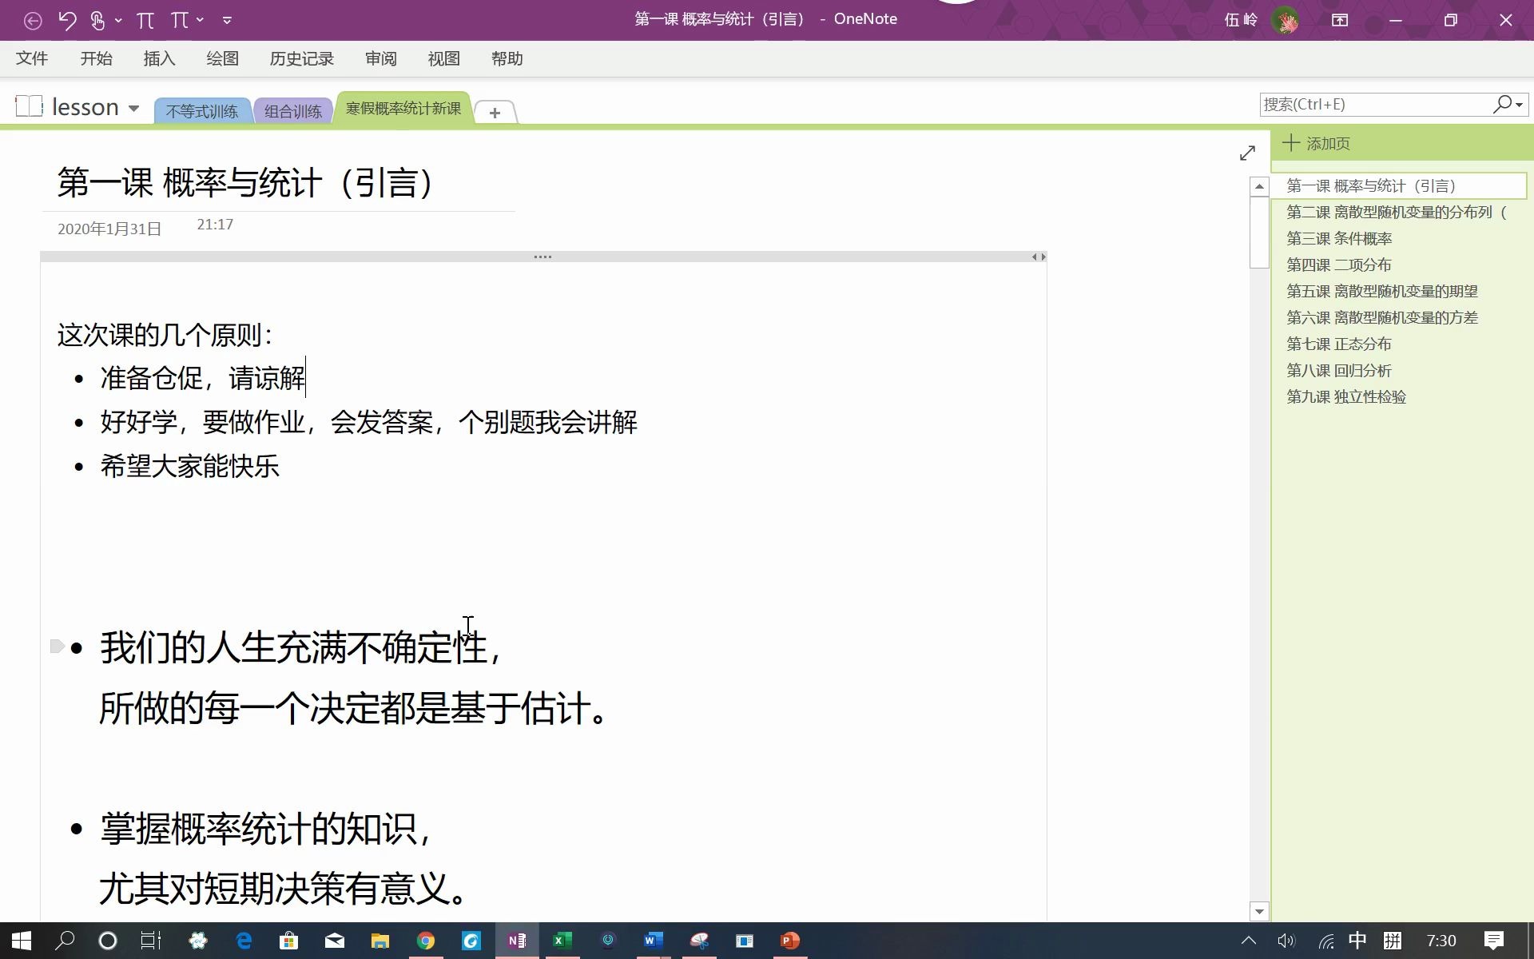This screenshot has height=959, width=1534.
Task: Switch to the 绘图 ribbon tab
Action: [222, 58]
